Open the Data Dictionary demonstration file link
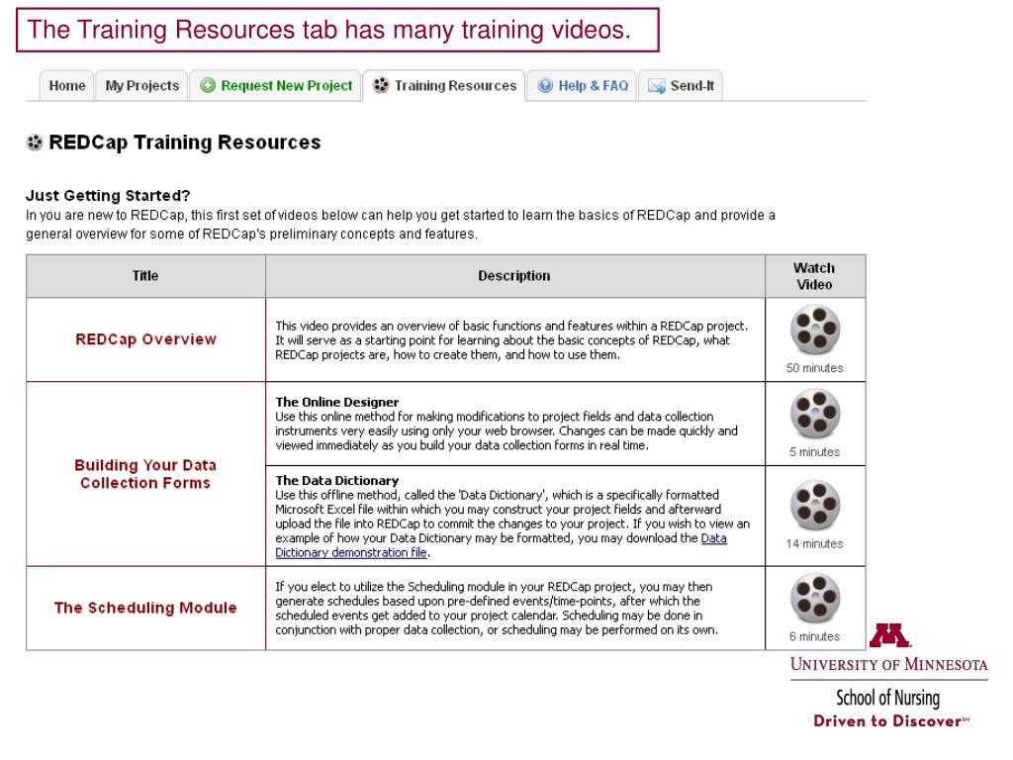Screen dimensions: 1013x760 click(501, 545)
